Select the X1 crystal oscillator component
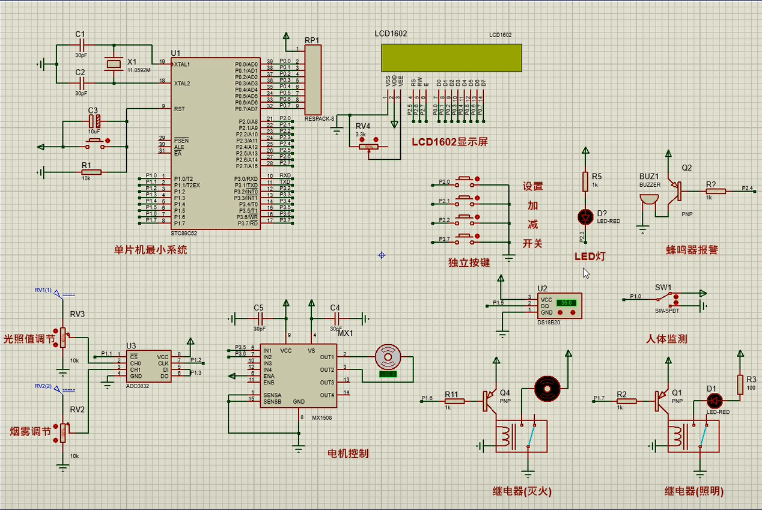This screenshot has width=762, height=510. [x=112, y=64]
